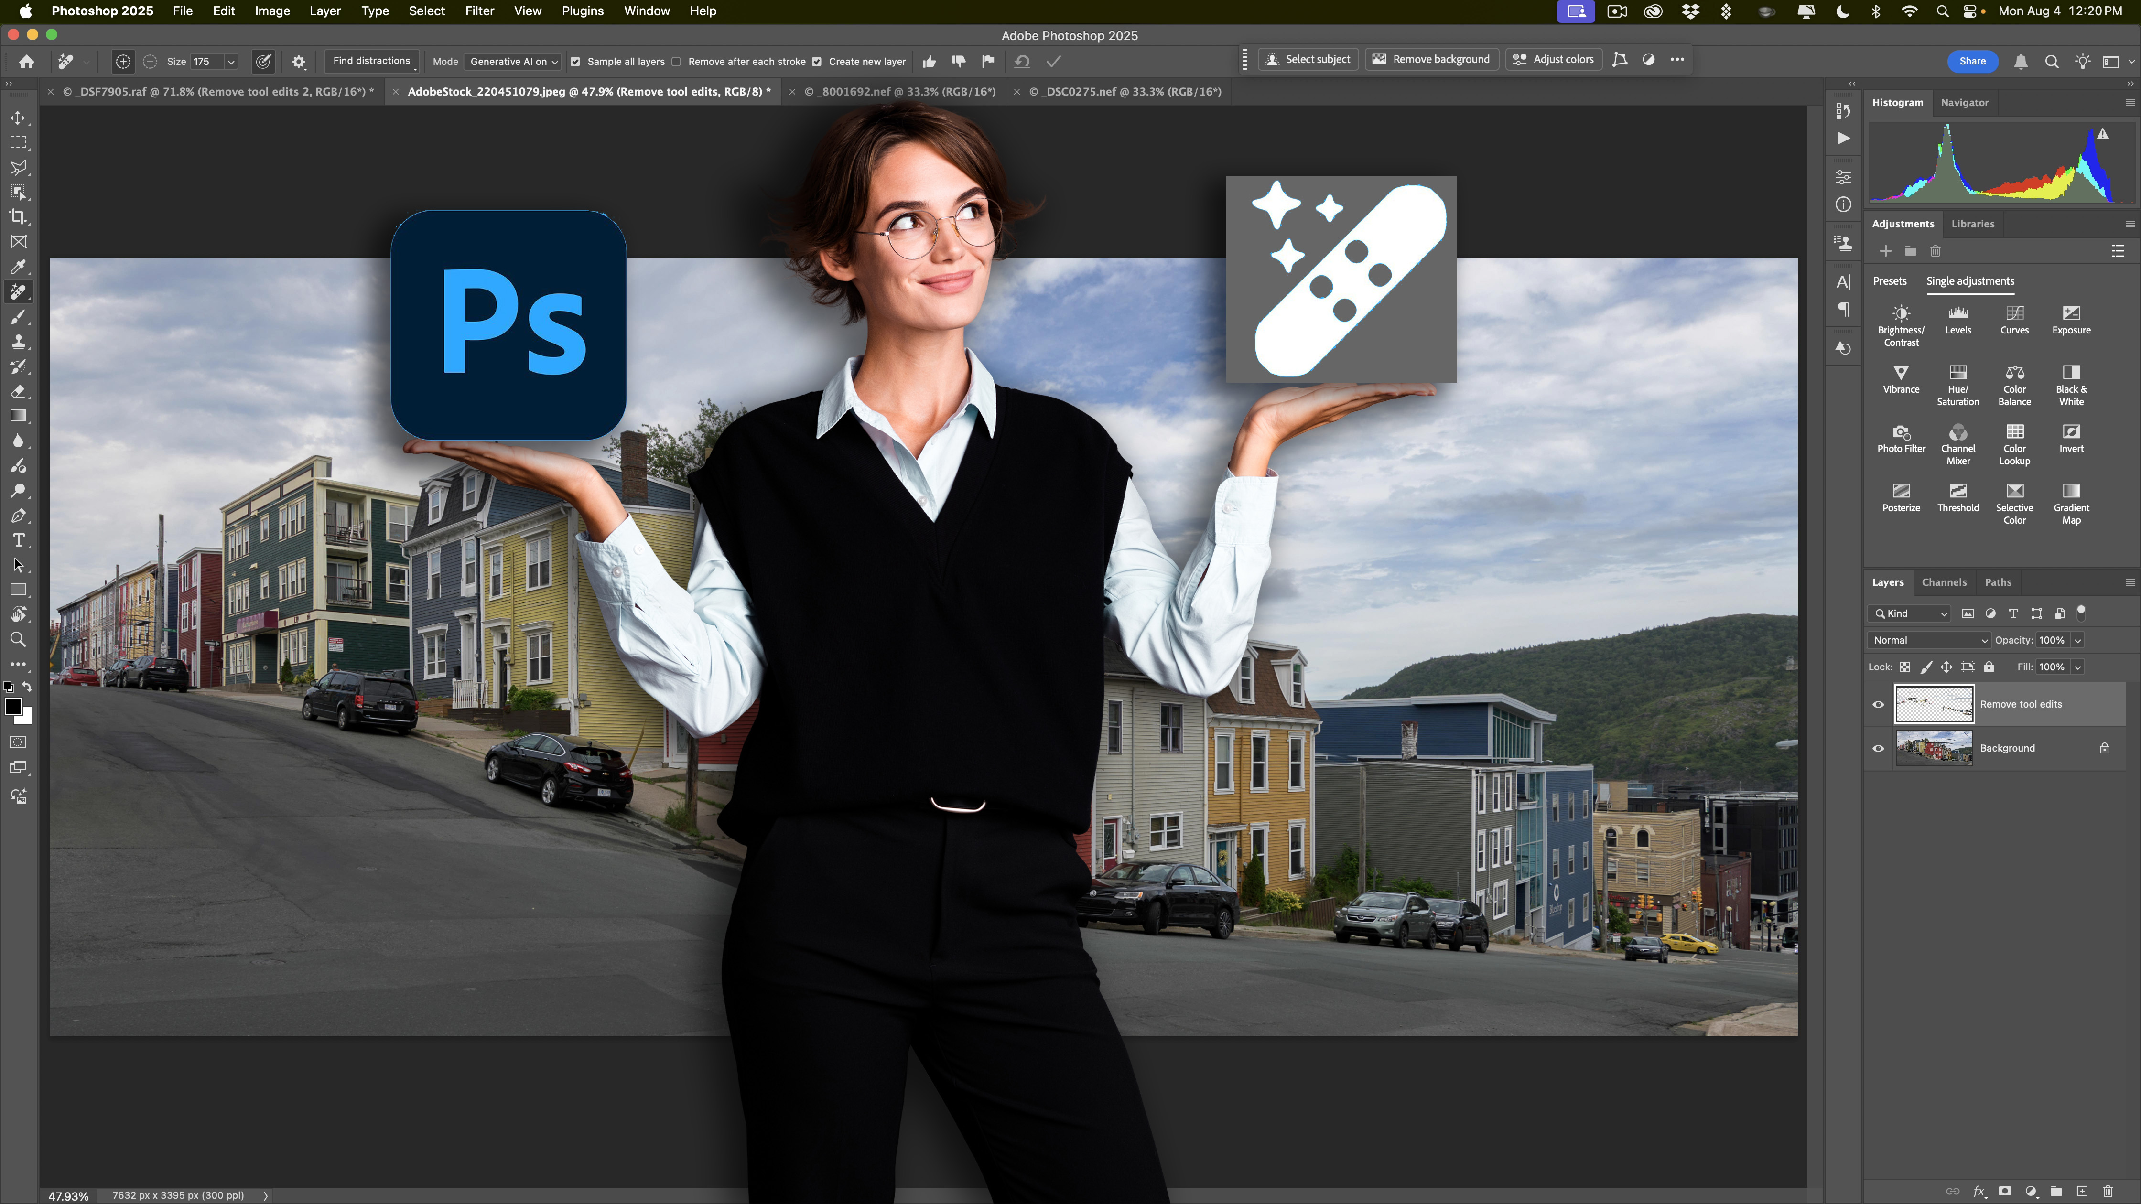This screenshot has height=1204, width=2141.
Task: Click the Background layer thumbnail
Action: (1934, 748)
